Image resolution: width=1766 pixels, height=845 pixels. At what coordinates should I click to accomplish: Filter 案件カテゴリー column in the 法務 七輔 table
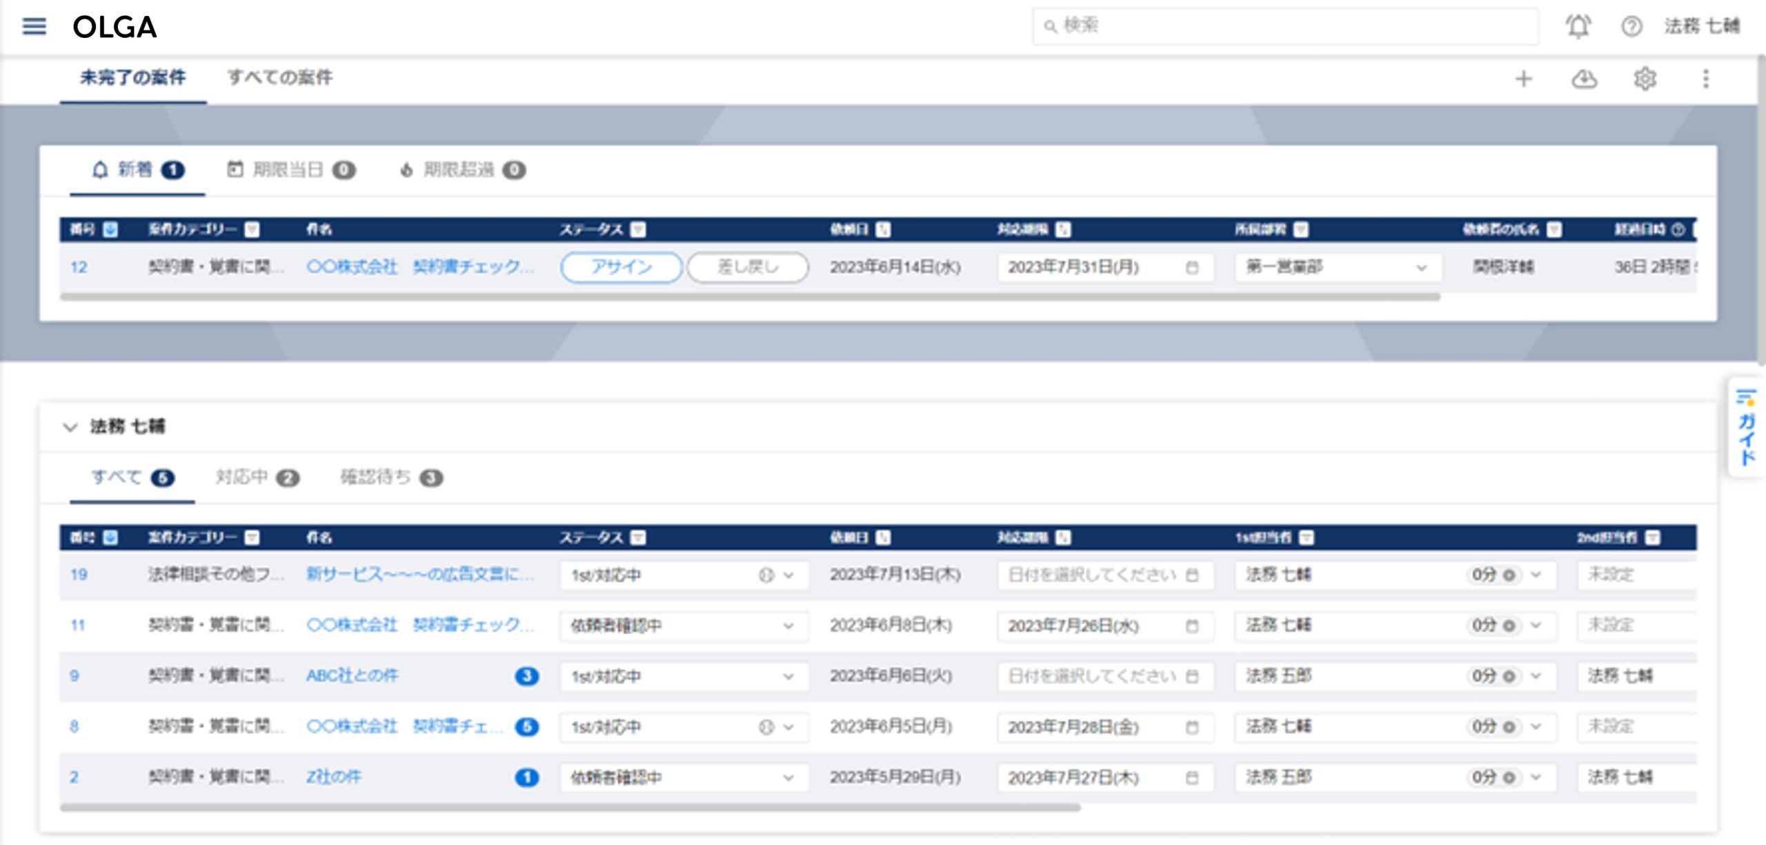(252, 537)
